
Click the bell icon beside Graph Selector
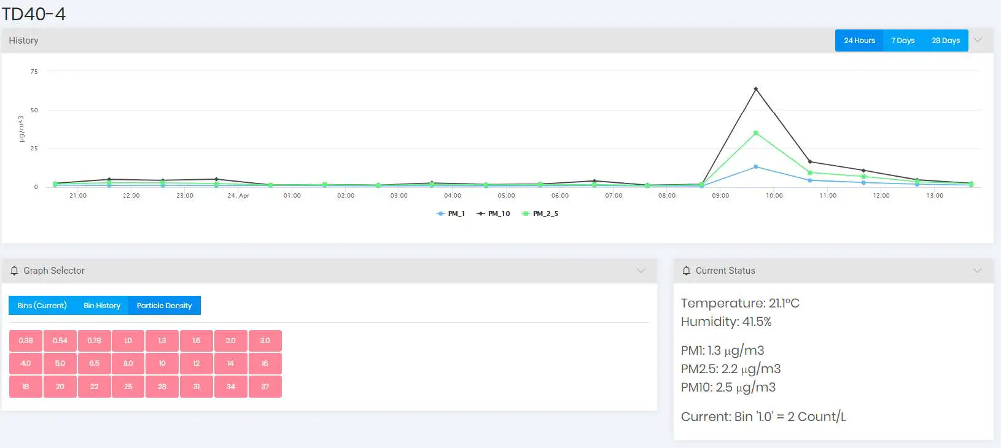tap(14, 271)
